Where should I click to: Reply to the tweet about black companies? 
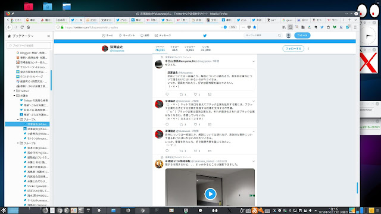(x=167, y=124)
